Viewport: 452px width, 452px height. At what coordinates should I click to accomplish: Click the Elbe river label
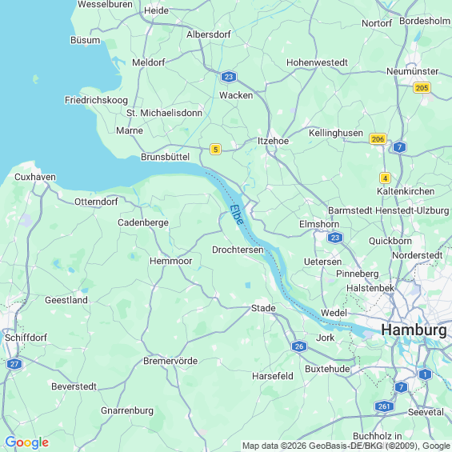coord(237,214)
